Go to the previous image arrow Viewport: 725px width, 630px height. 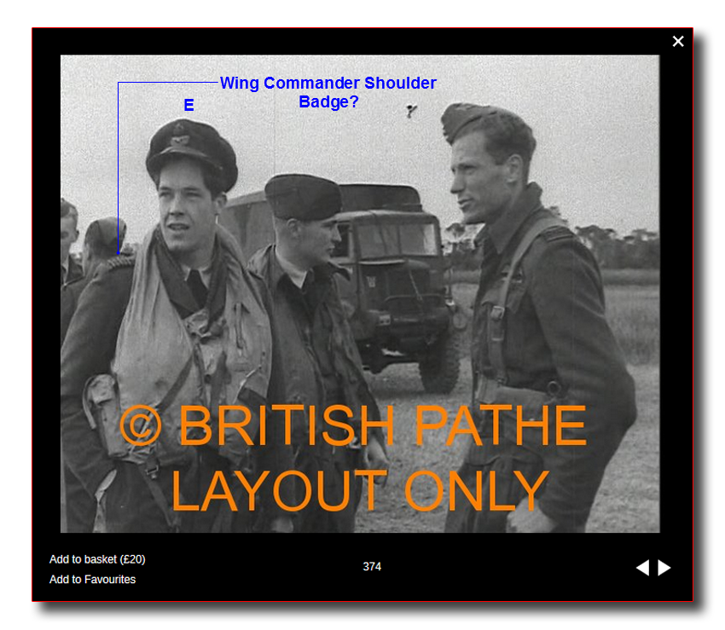[x=643, y=567]
